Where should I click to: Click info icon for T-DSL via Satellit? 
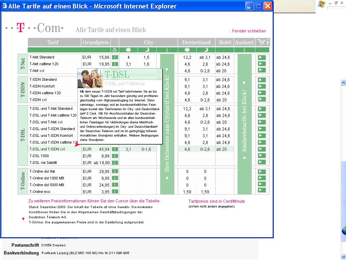[x=115, y=163]
